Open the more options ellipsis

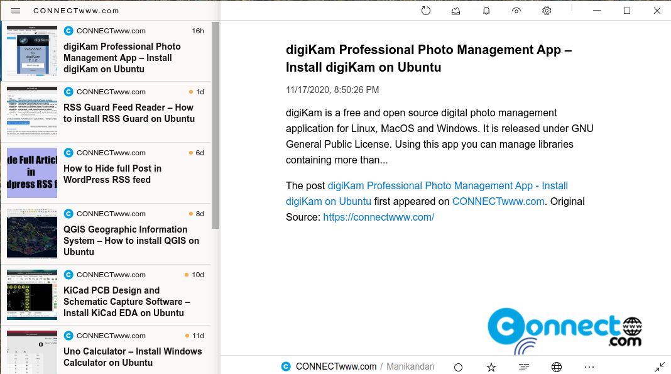click(589, 367)
